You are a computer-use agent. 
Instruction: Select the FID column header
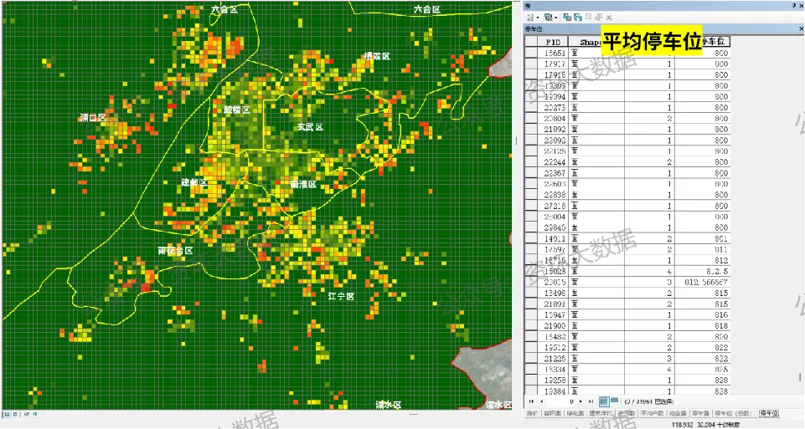[x=553, y=42]
